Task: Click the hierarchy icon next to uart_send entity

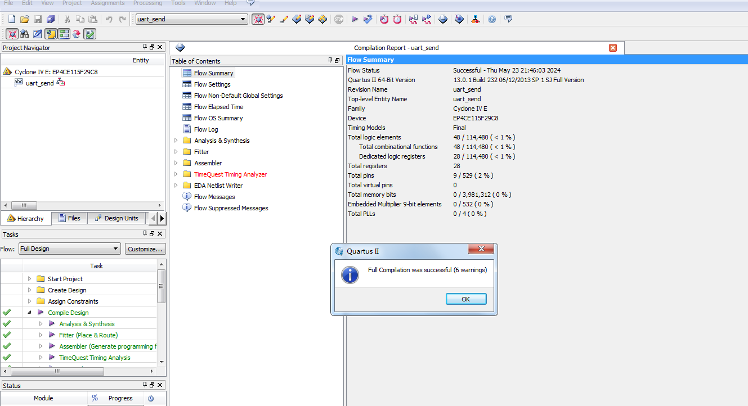Action: tap(61, 83)
